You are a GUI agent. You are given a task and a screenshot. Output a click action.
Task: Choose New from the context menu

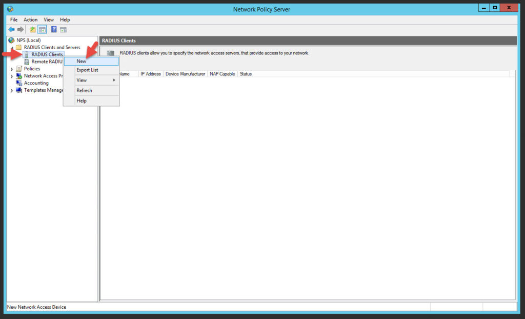(82, 61)
